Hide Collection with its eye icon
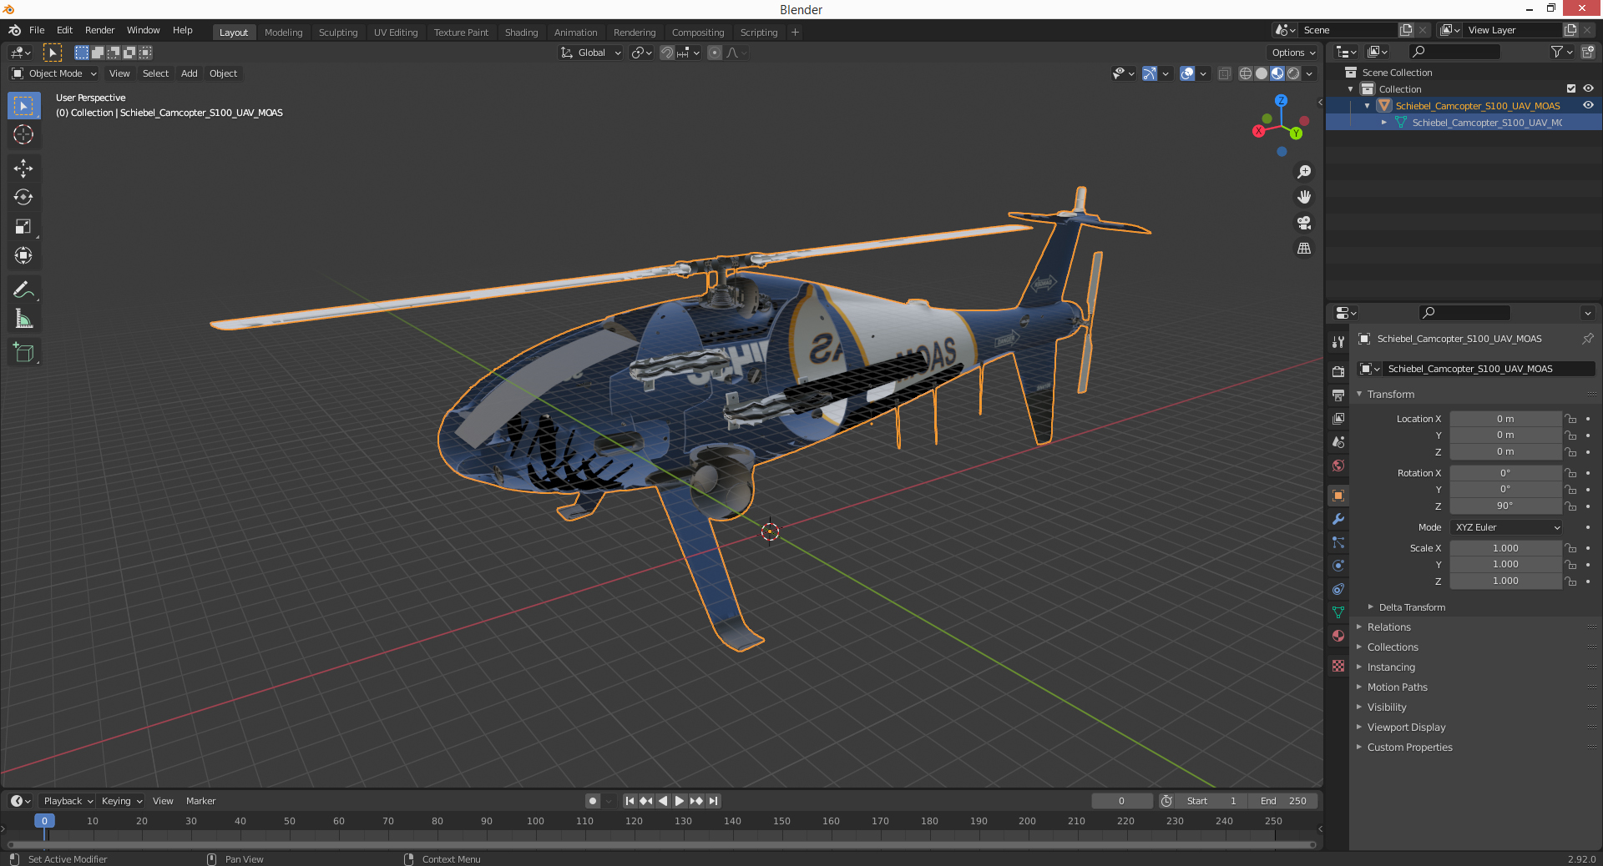Viewport: 1603px width, 866px height. [x=1588, y=88]
